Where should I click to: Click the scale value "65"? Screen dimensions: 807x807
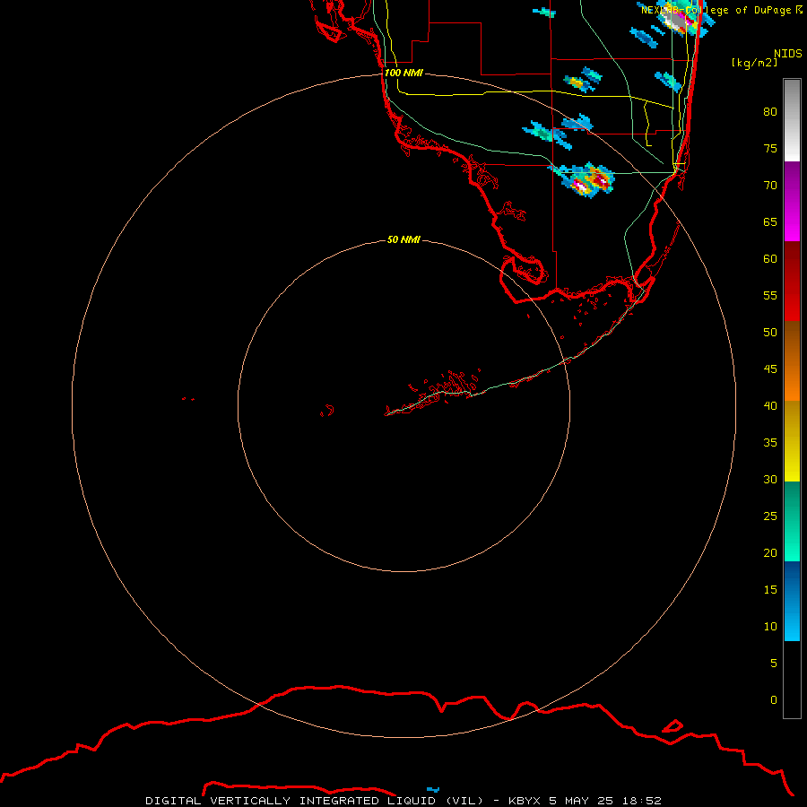pos(770,222)
